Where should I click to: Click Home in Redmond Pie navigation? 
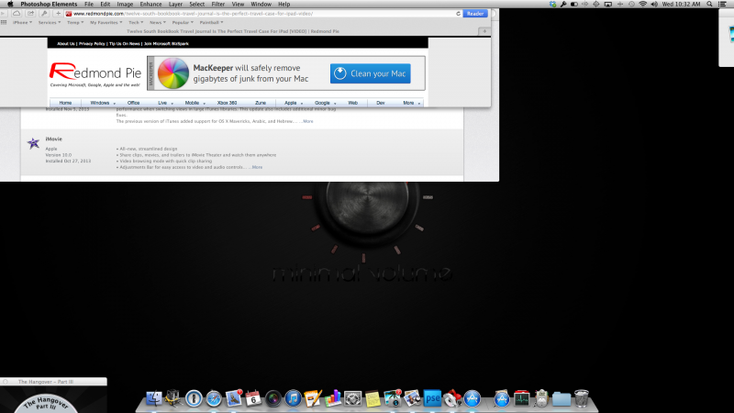coord(65,103)
